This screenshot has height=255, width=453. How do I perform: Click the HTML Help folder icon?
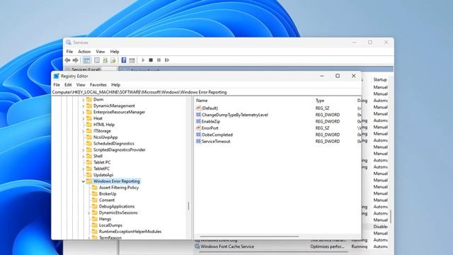point(89,125)
